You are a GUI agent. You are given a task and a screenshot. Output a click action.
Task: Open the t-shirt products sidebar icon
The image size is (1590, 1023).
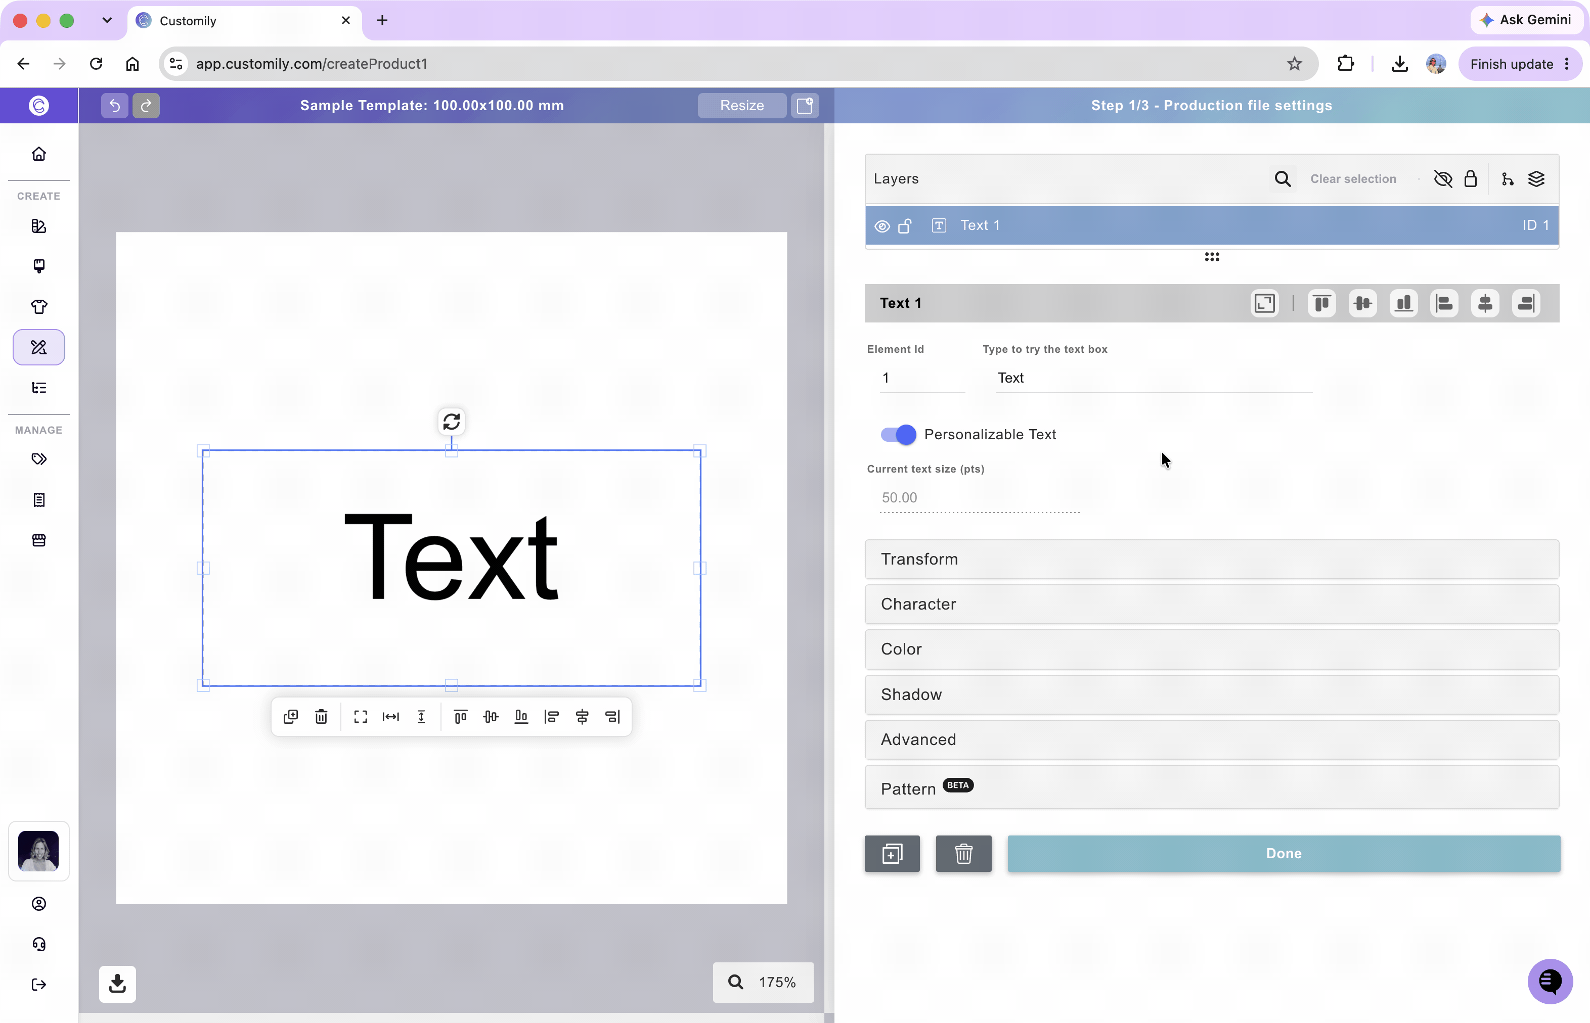39,307
